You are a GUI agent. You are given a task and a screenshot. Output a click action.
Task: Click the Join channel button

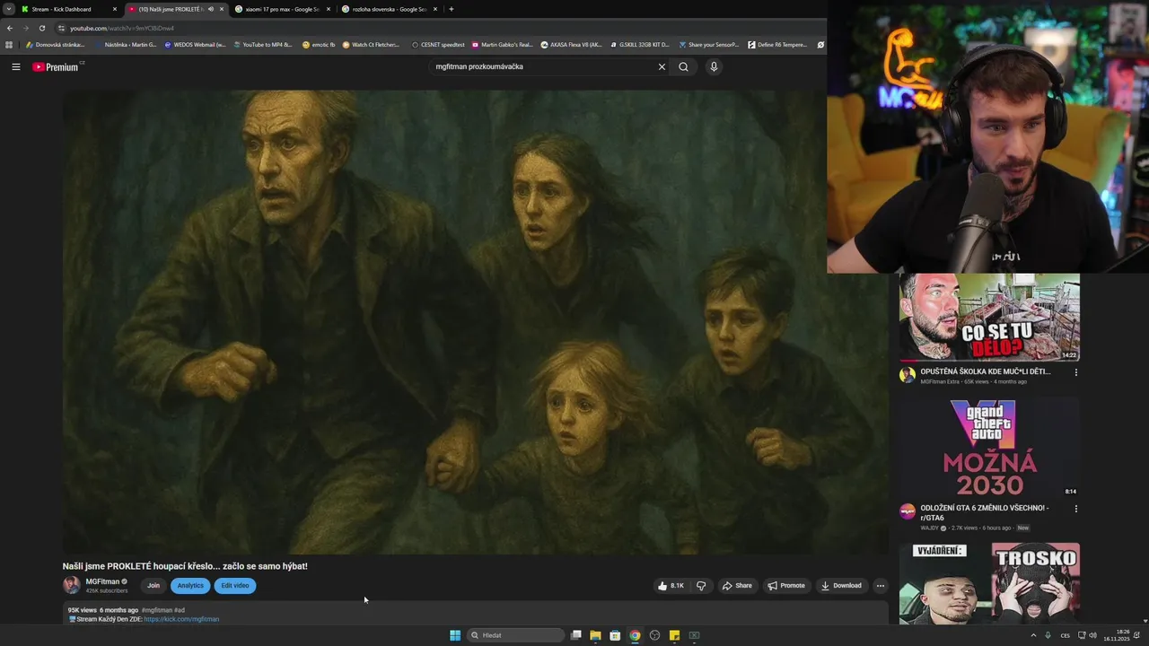point(153,586)
